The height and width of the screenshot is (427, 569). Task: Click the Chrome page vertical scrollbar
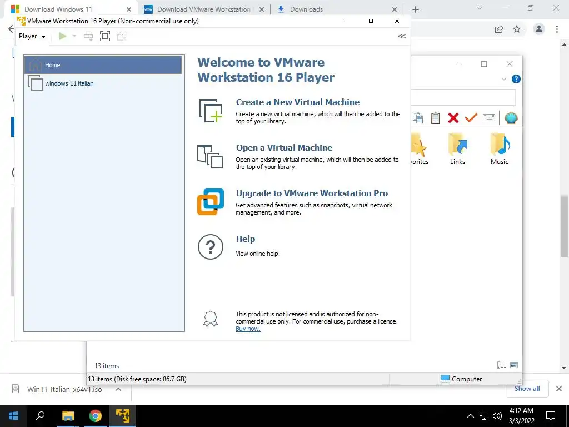[564, 225]
